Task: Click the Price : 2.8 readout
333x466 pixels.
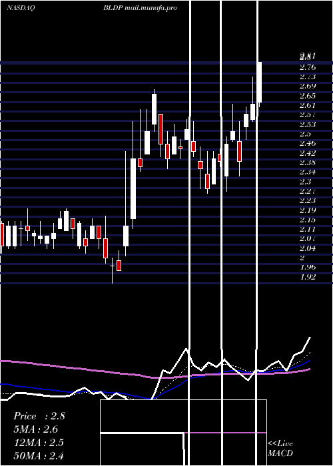Action: [39, 416]
